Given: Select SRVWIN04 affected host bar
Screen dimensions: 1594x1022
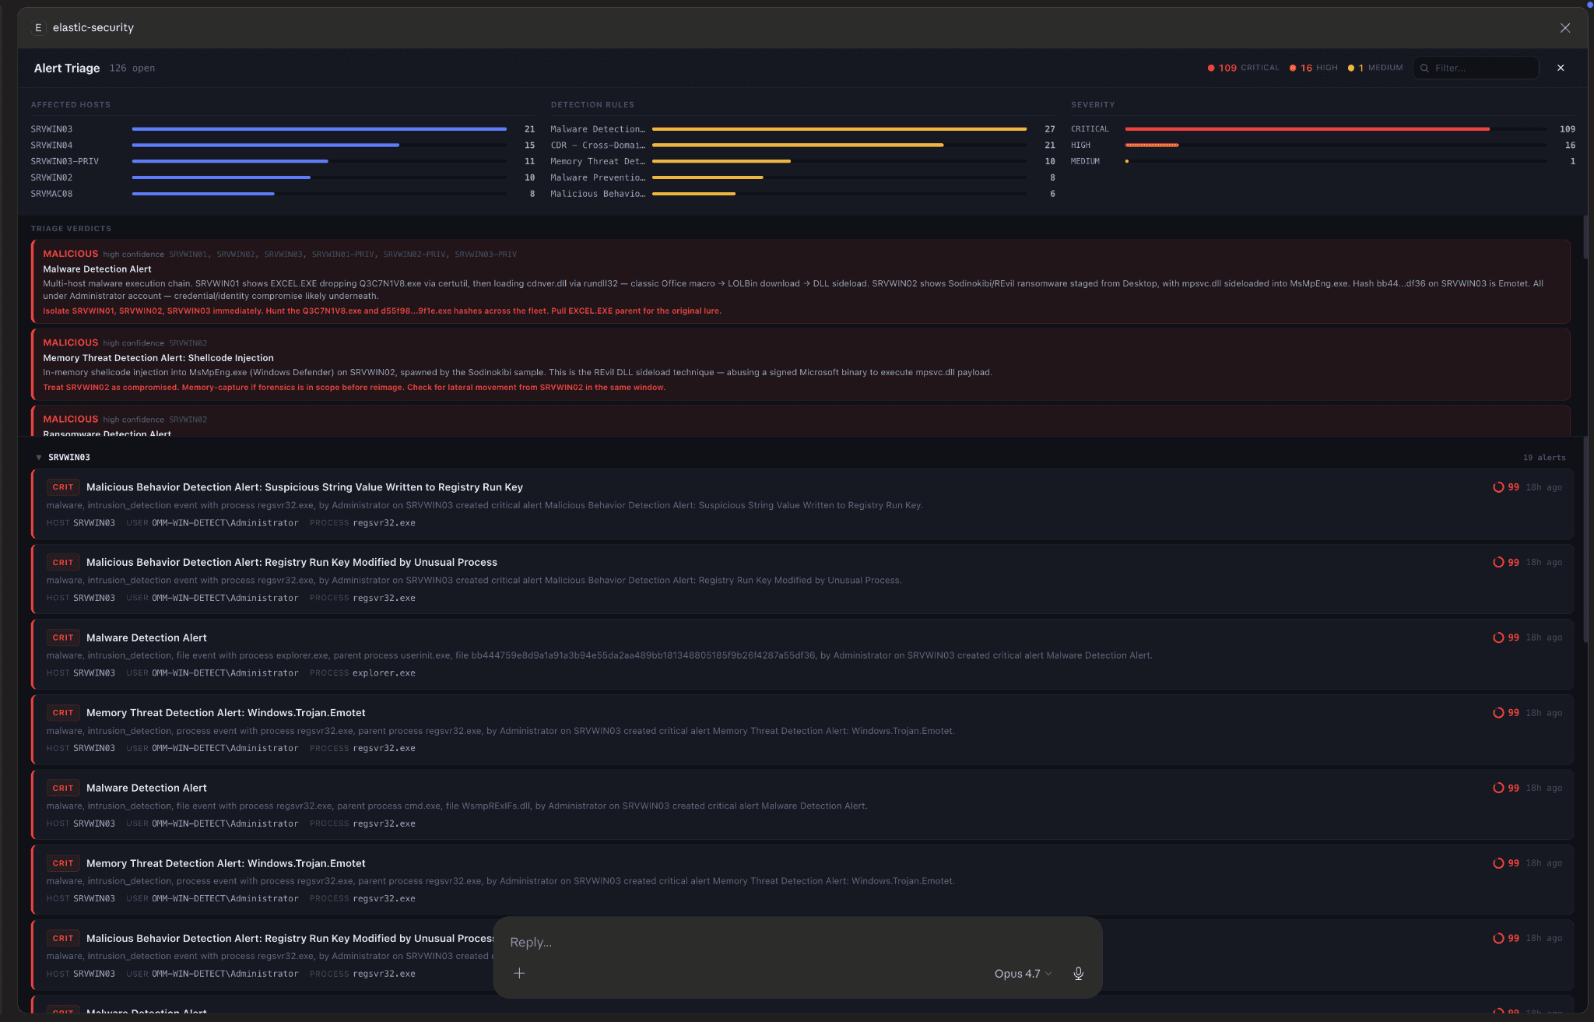Looking at the screenshot, I should [265, 146].
